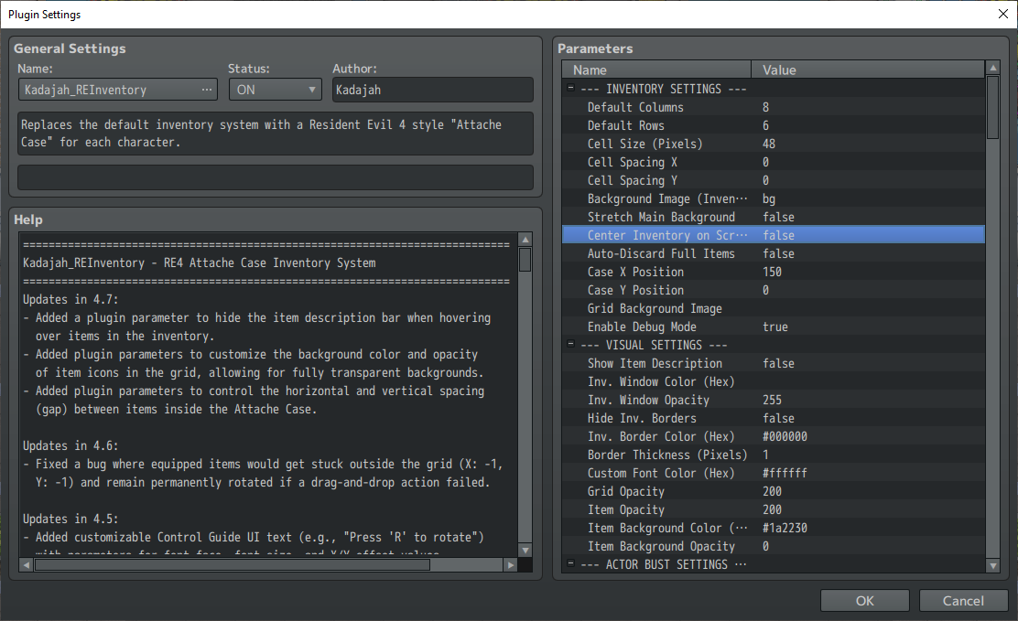
Task: Click value #000000 of Inv. Border Color
Action: 785,436
